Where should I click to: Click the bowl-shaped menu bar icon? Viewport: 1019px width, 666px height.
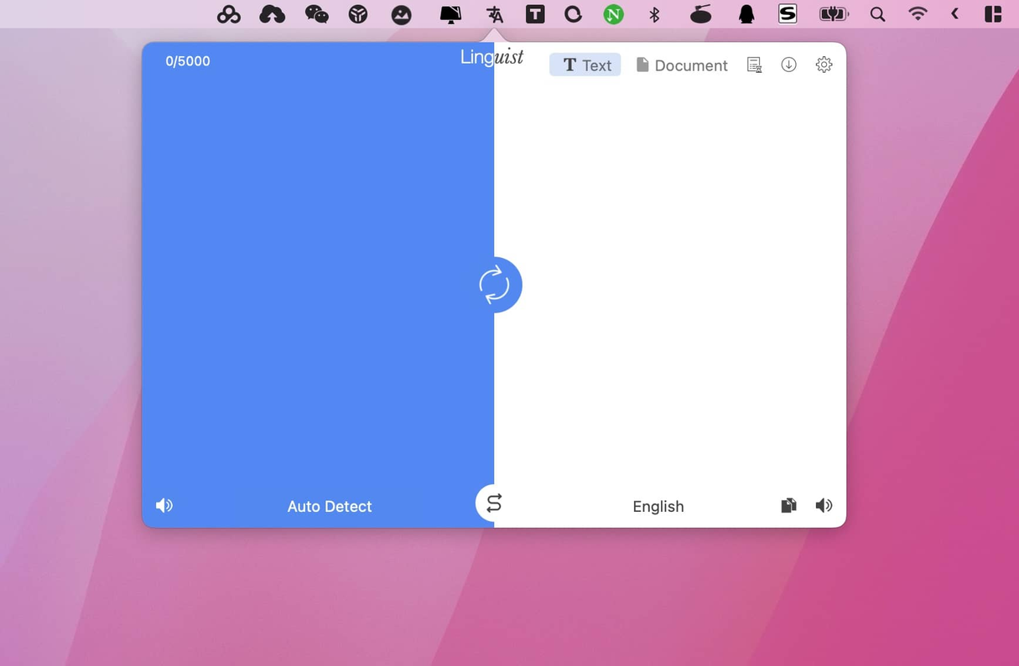point(701,14)
